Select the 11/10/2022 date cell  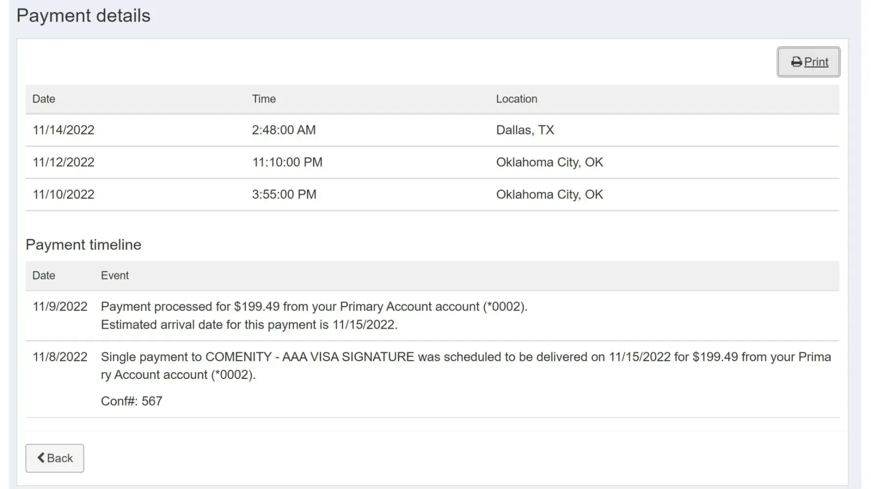[x=63, y=195]
